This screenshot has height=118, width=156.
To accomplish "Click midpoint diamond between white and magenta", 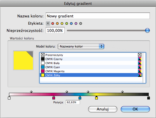I will (31, 92).
